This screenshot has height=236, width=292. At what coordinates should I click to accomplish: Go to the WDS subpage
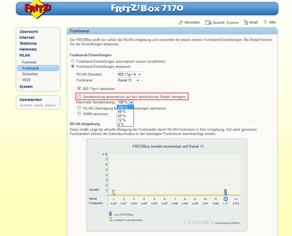tap(26, 80)
